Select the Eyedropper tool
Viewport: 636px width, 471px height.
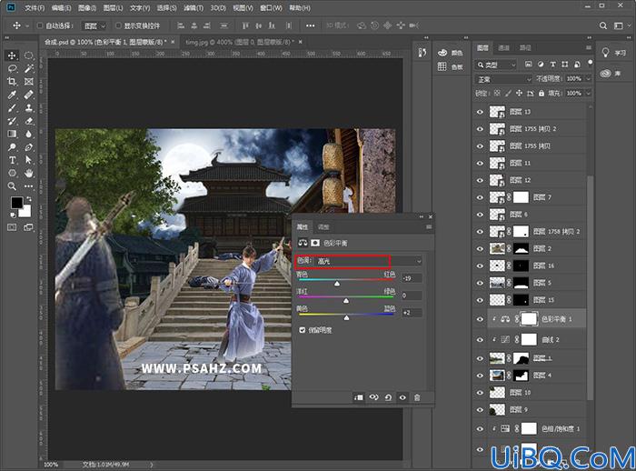tap(12, 95)
